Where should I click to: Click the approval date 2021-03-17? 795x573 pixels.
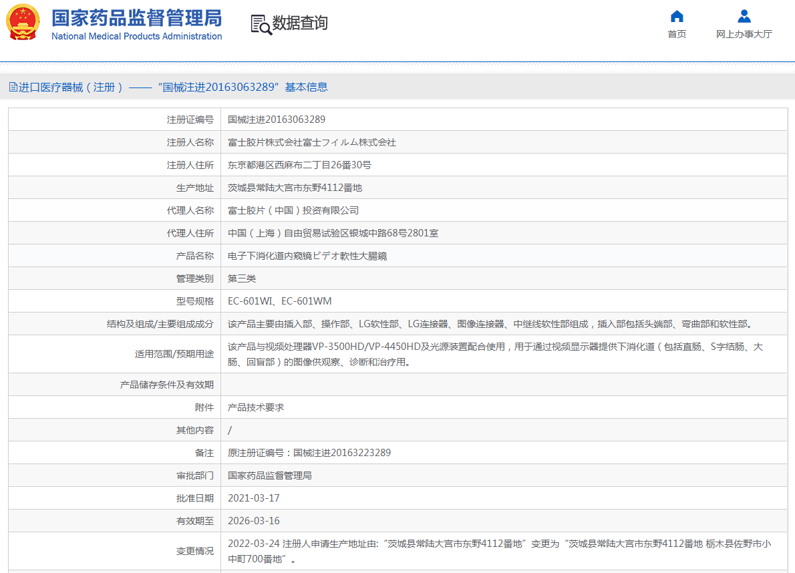point(254,498)
